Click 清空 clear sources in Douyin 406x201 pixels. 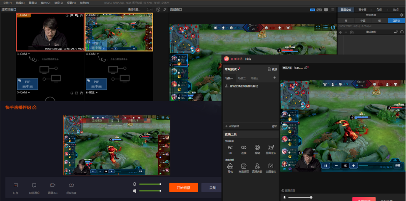[x=274, y=126]
